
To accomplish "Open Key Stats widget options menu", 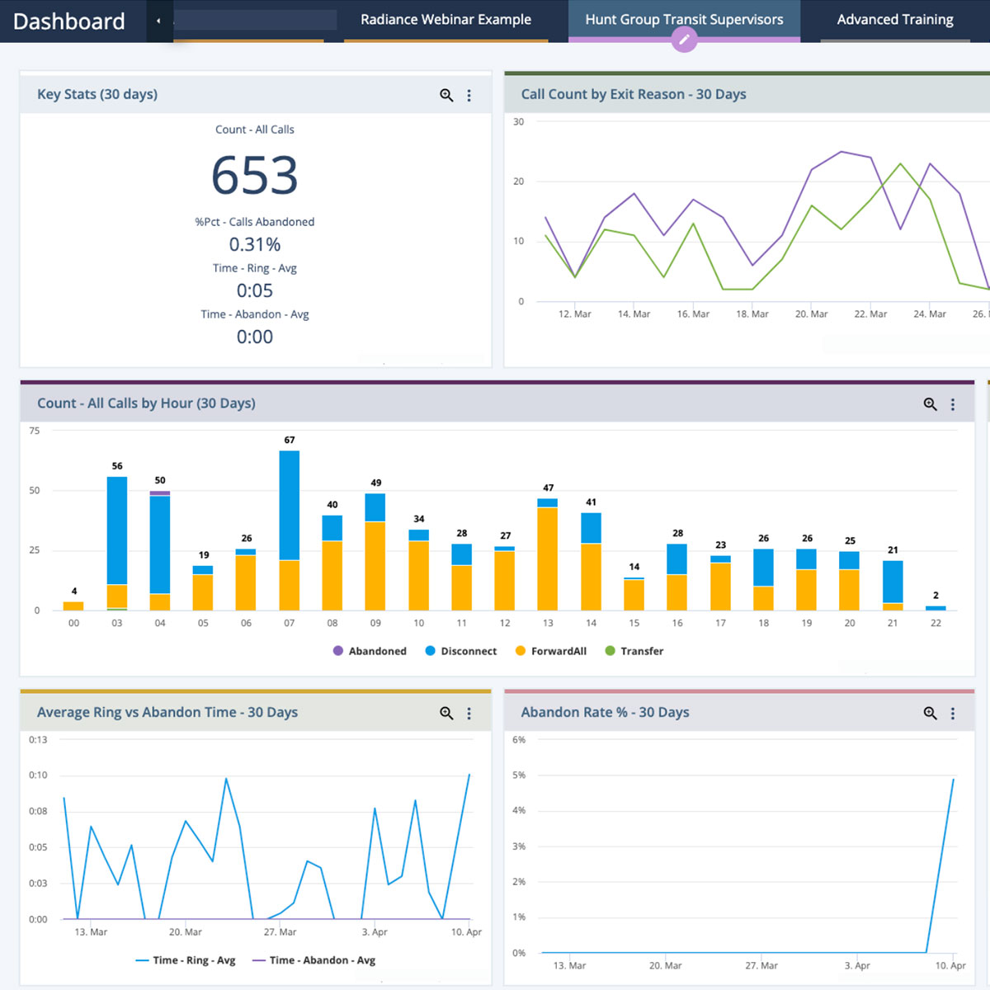I will pos(469,95).
